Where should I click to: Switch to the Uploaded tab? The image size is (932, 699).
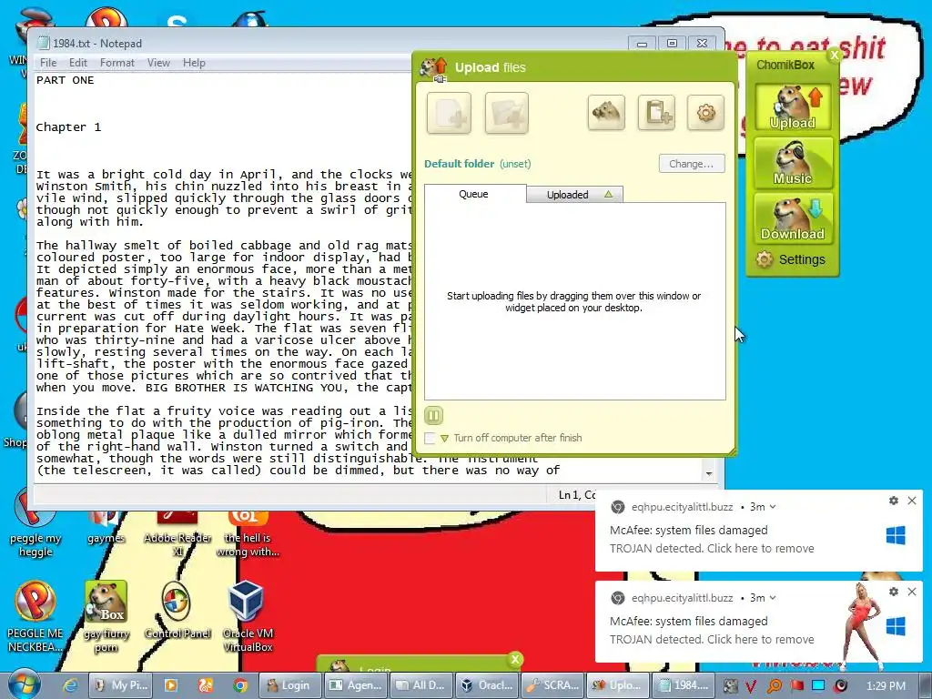(574, 195)
